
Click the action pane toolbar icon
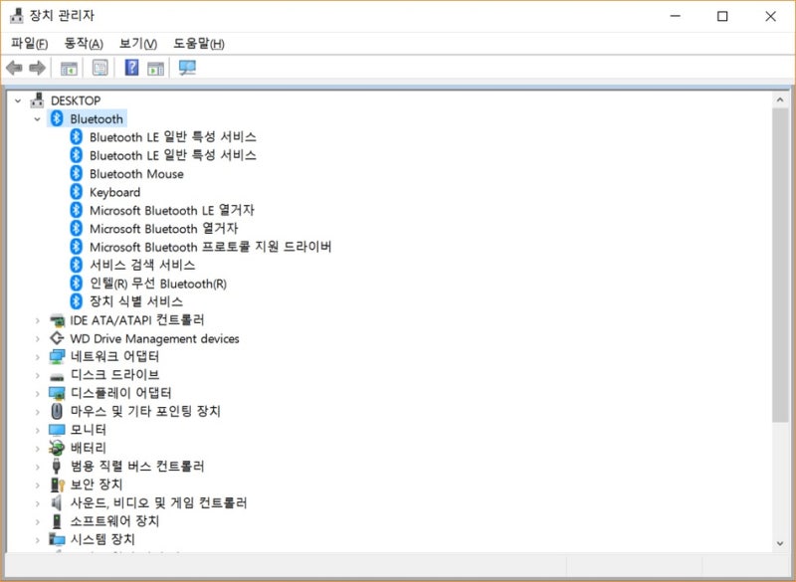click(x=155, y=68)
